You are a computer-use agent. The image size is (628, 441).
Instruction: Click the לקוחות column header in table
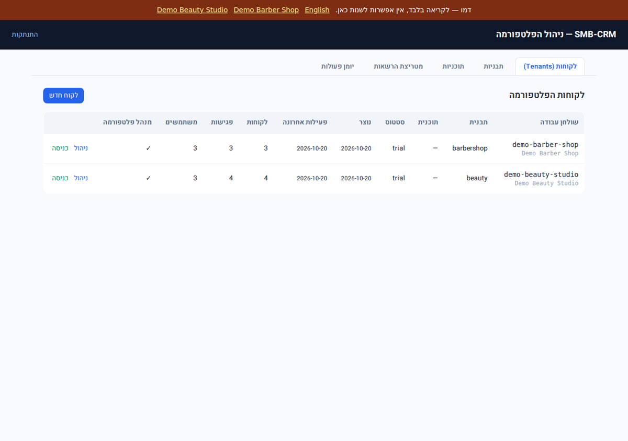point(257,122)
